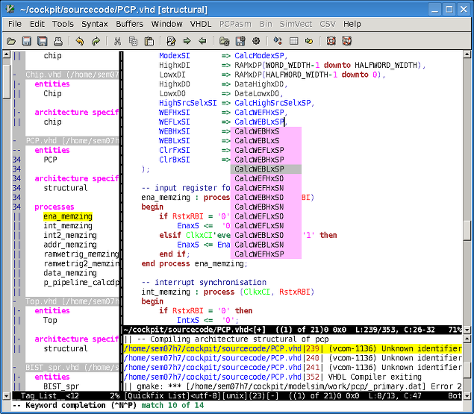Select int_memzing process in tag list
This screenshot has width=474, height=414.
[67, 226]
